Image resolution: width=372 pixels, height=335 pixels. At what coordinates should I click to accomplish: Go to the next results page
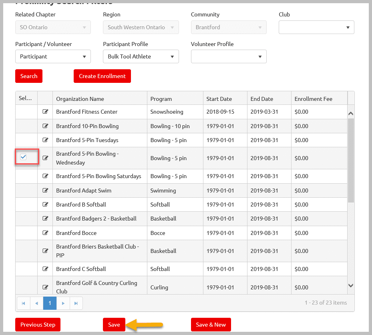(x=63, y=303)
